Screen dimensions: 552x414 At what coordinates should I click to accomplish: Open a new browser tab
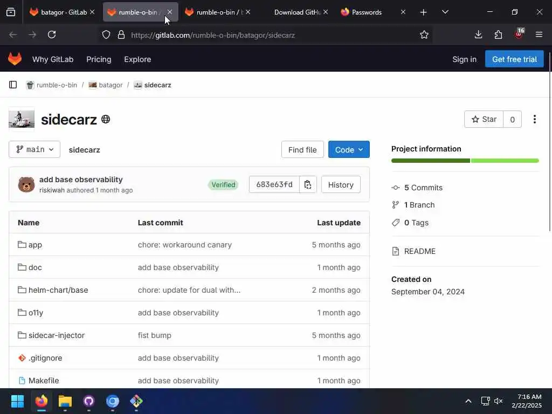[423, 12]
